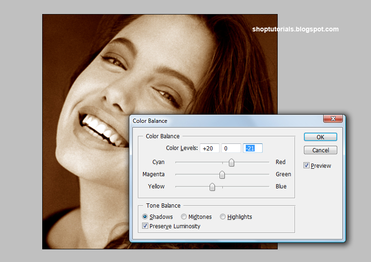Click the third Color Levels field showing -21
This screenshot has height=262, width=371.
pyautogui.click(x=253, y=148)
